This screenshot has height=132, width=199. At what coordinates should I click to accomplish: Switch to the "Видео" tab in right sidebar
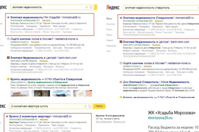coord(109,29)
